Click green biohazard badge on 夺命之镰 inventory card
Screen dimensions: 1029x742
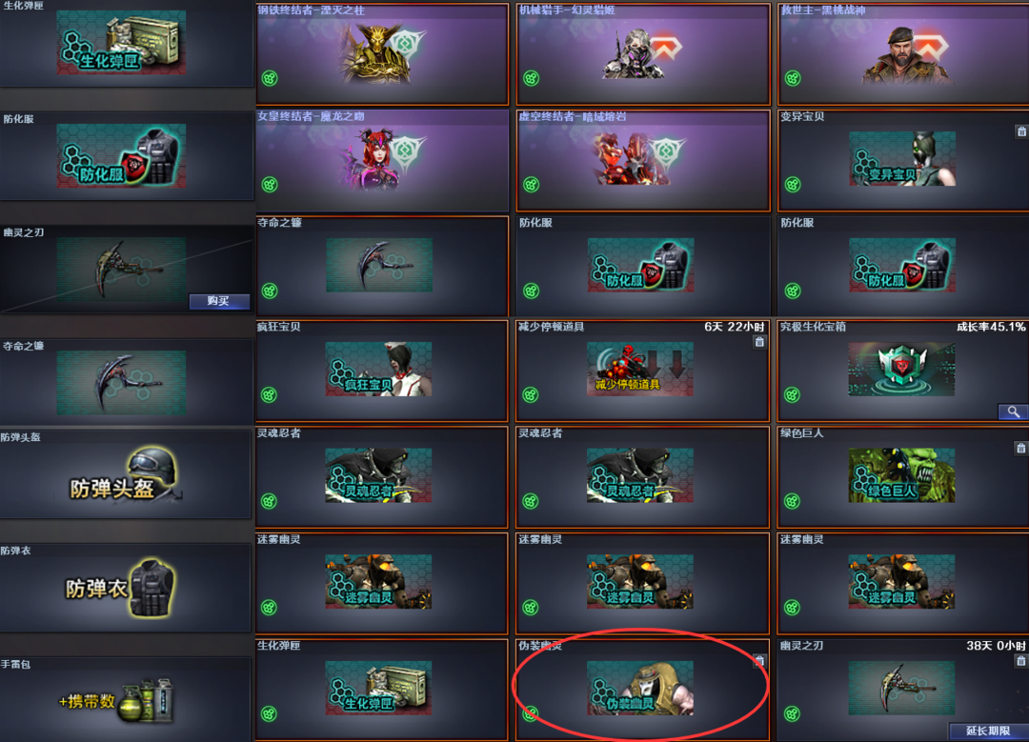269,291
